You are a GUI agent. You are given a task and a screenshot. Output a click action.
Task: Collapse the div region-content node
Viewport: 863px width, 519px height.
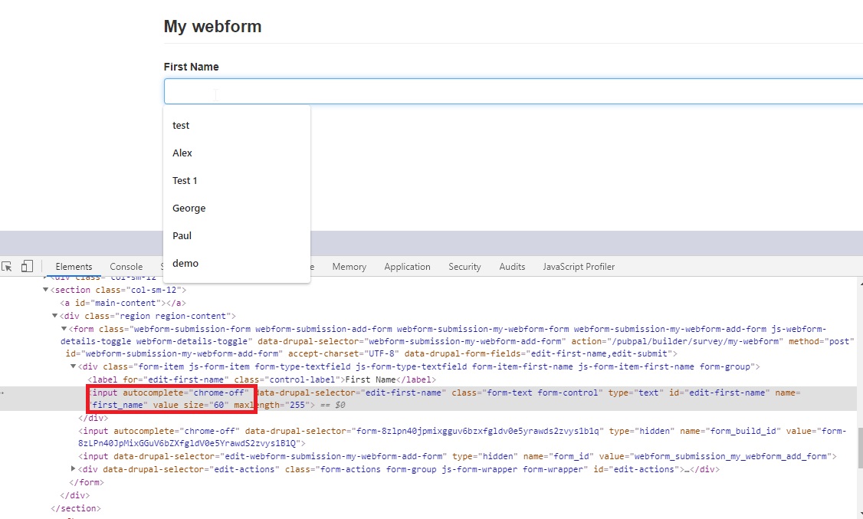[54, 316]
